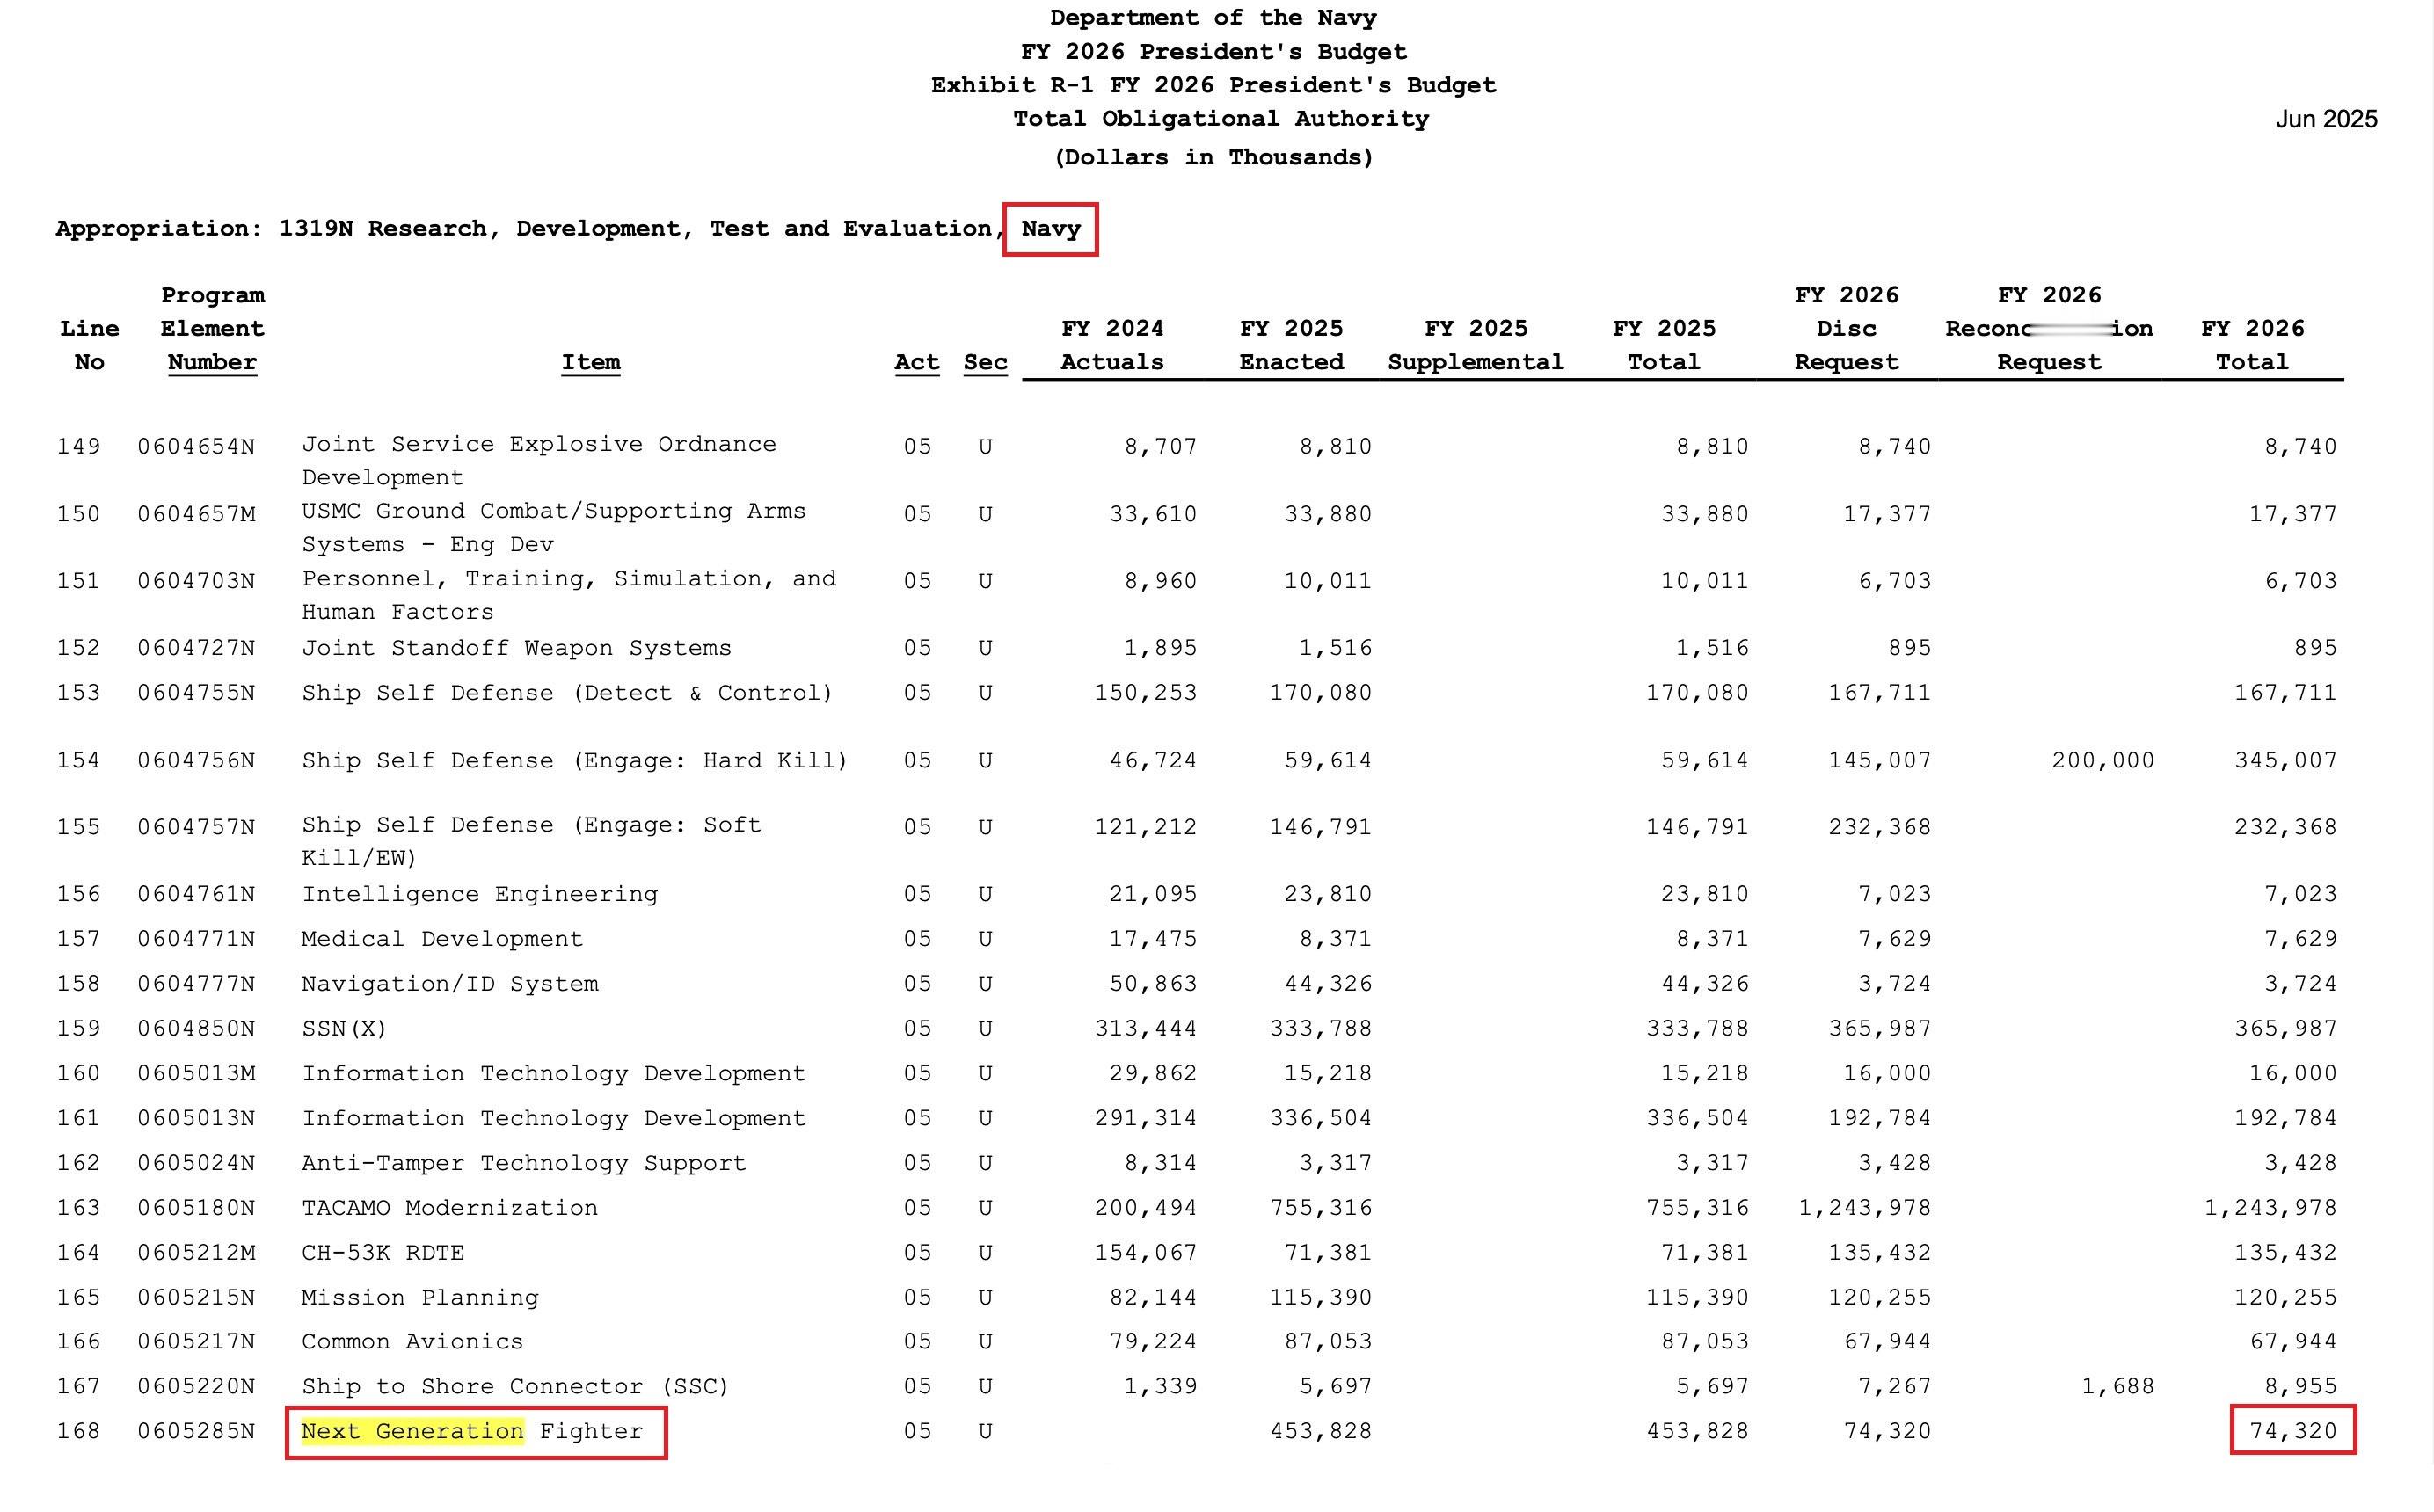Click FY 2024 Actuals value 150,253
This screenshot has height=1512, width=2434.
[1146, 693]
